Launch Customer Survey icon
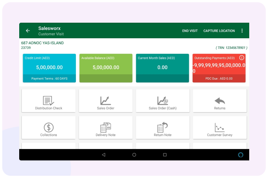Screen dimensions: 268x178 [220, 128]
